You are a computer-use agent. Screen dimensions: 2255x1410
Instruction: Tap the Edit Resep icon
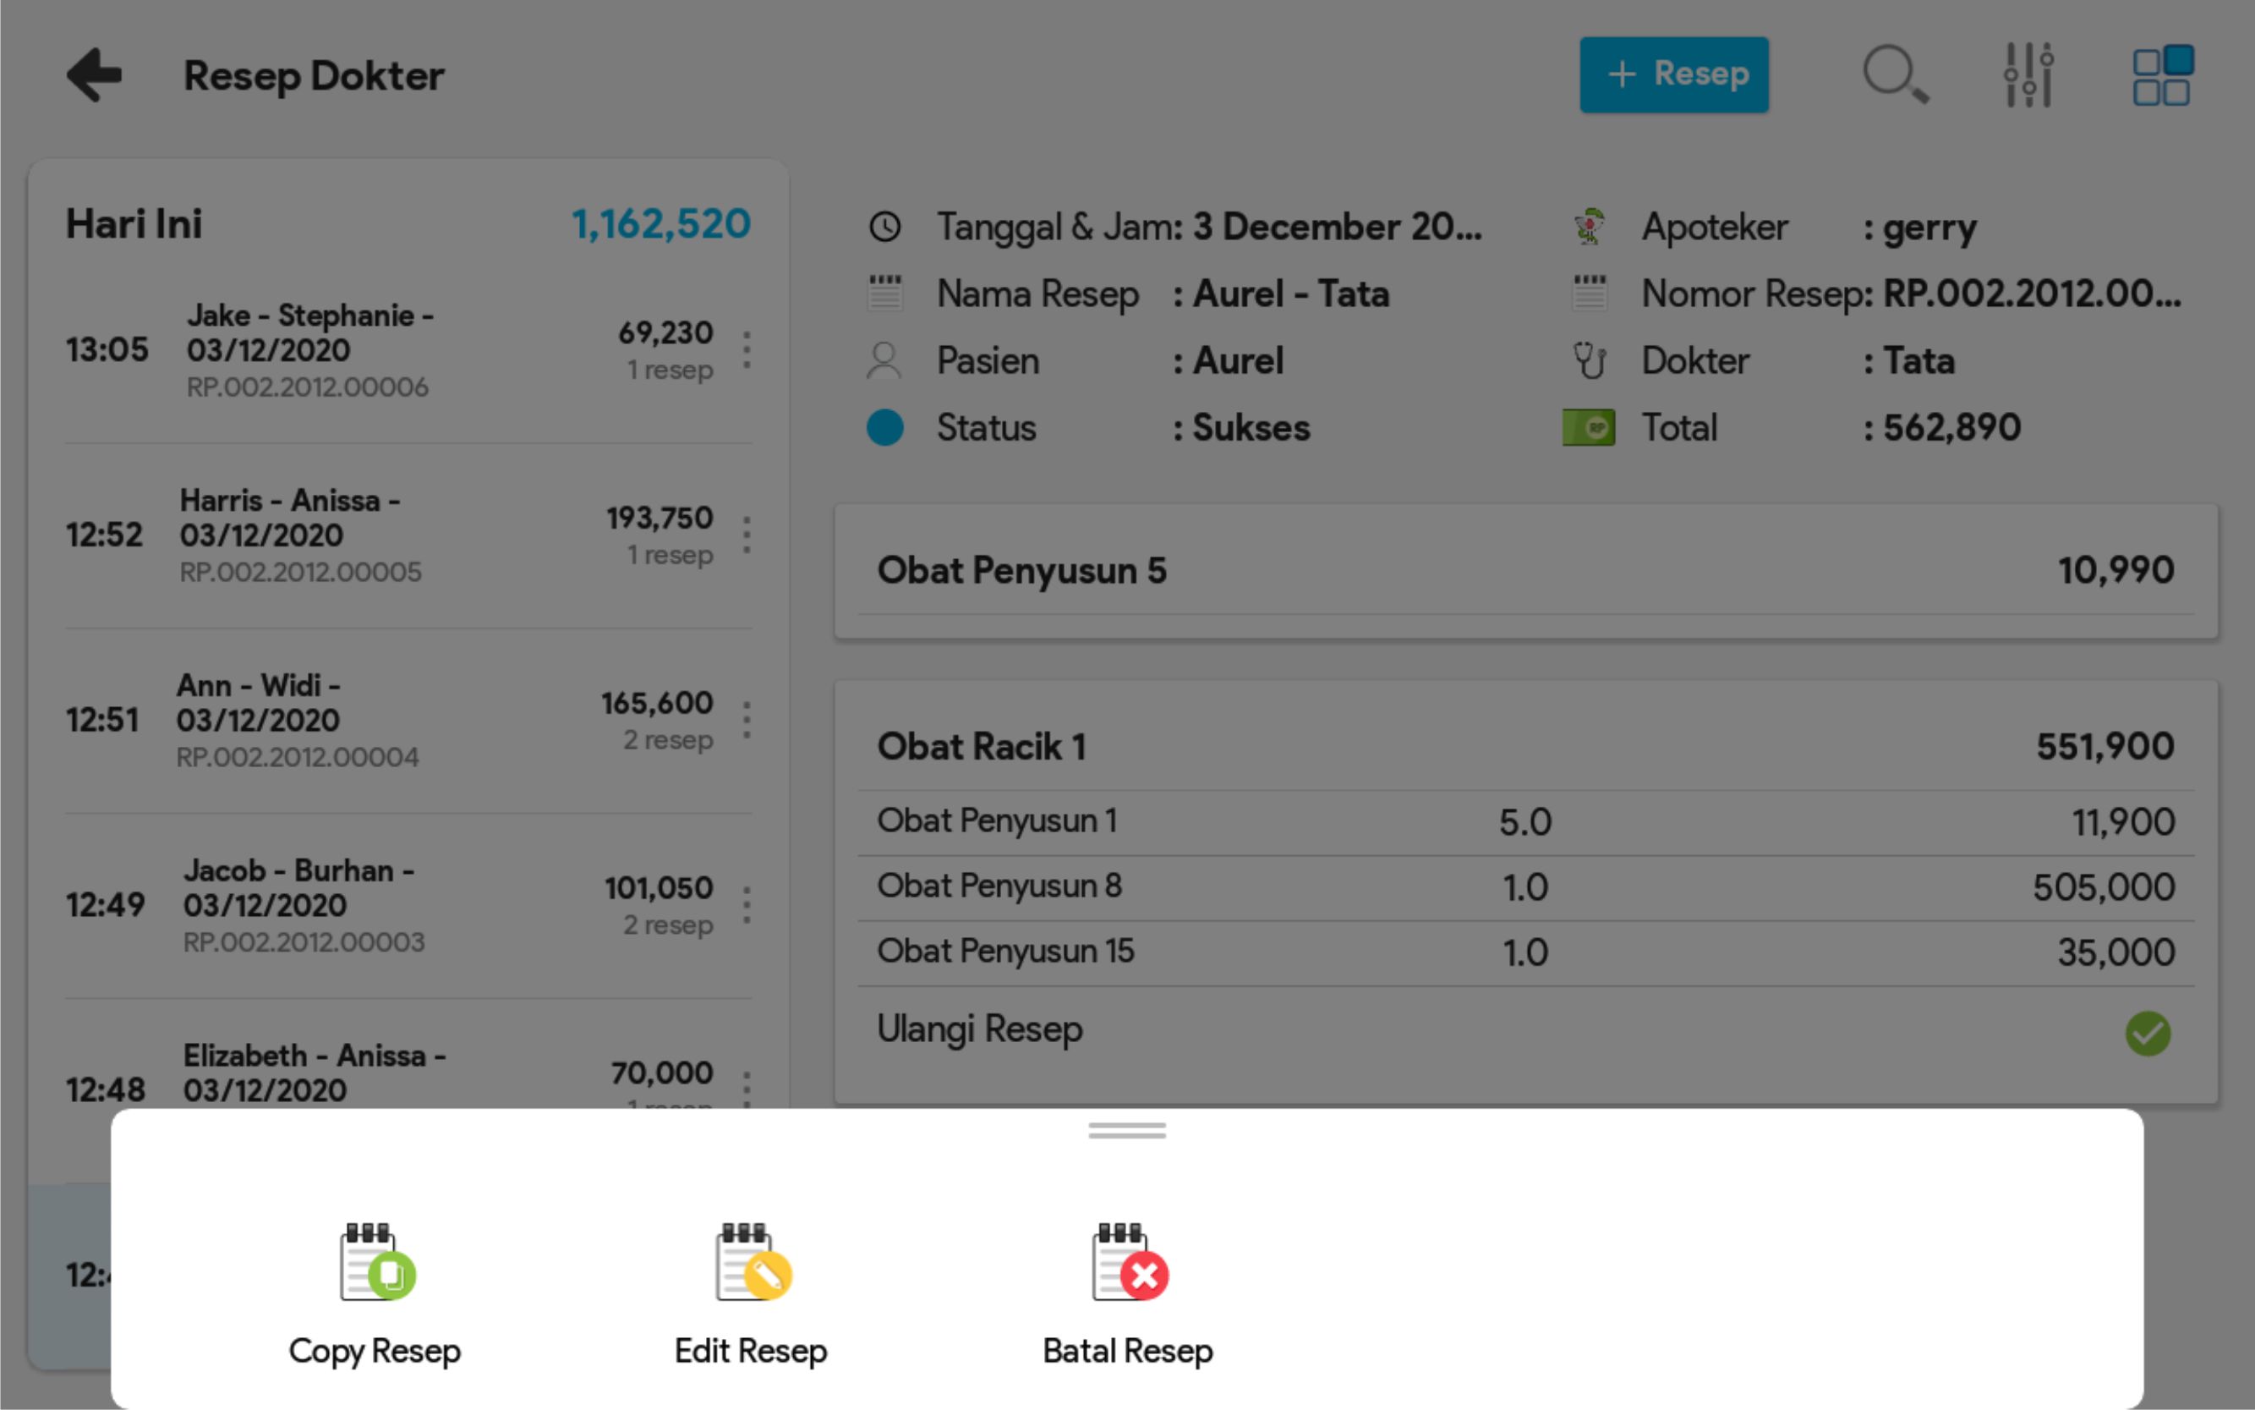point(753,1262)
